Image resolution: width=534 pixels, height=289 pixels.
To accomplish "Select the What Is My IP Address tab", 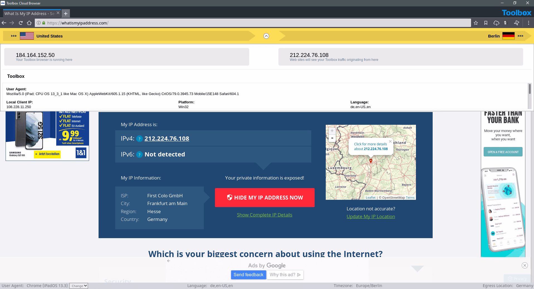I will tap(30, 13).
